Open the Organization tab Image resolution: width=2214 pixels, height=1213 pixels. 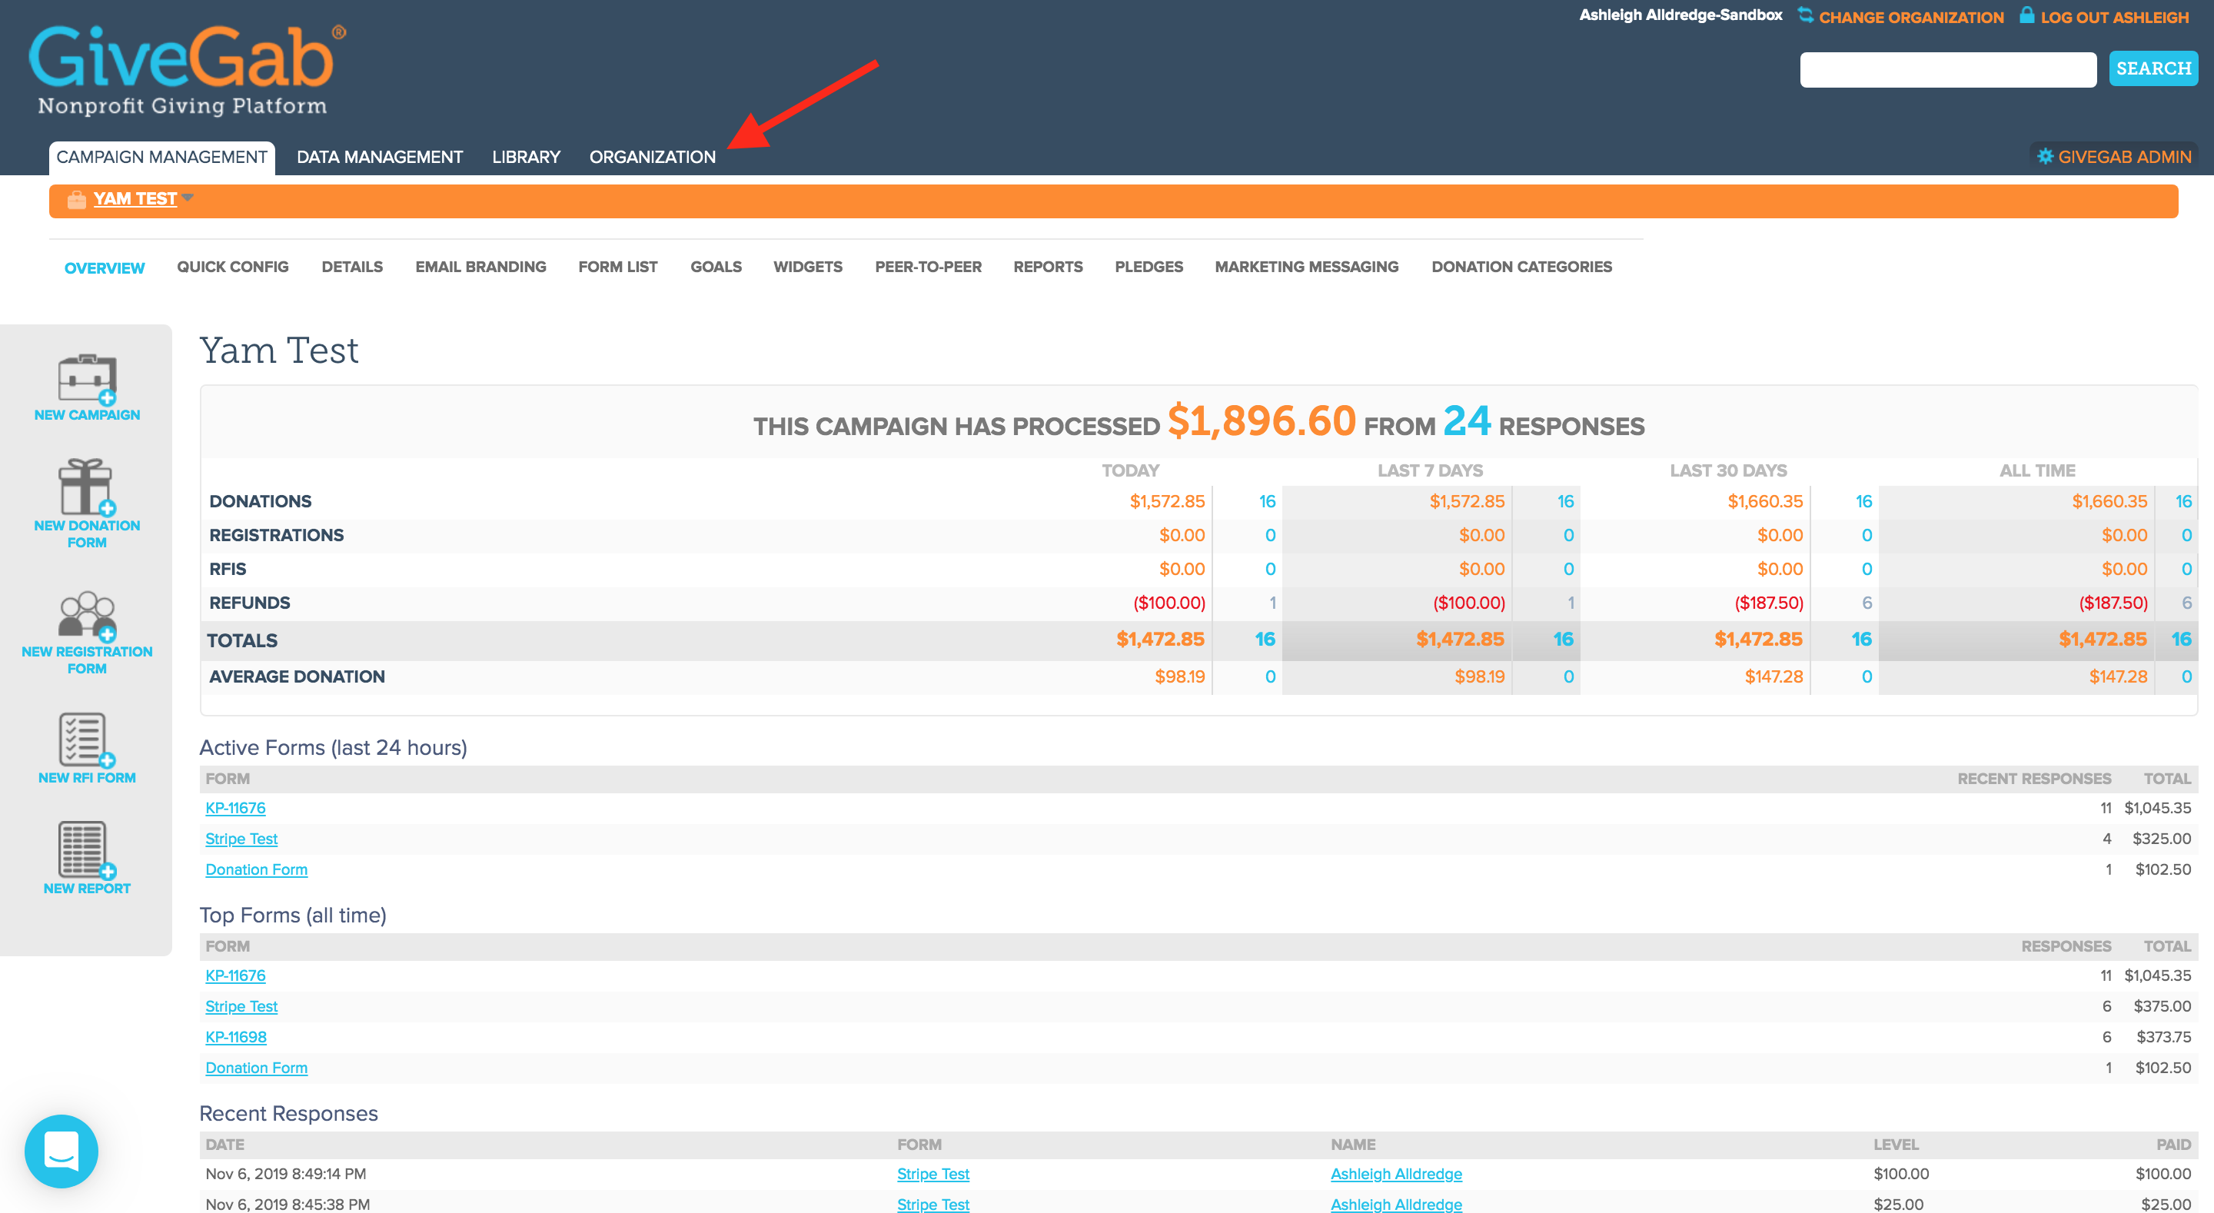(653, 158)
